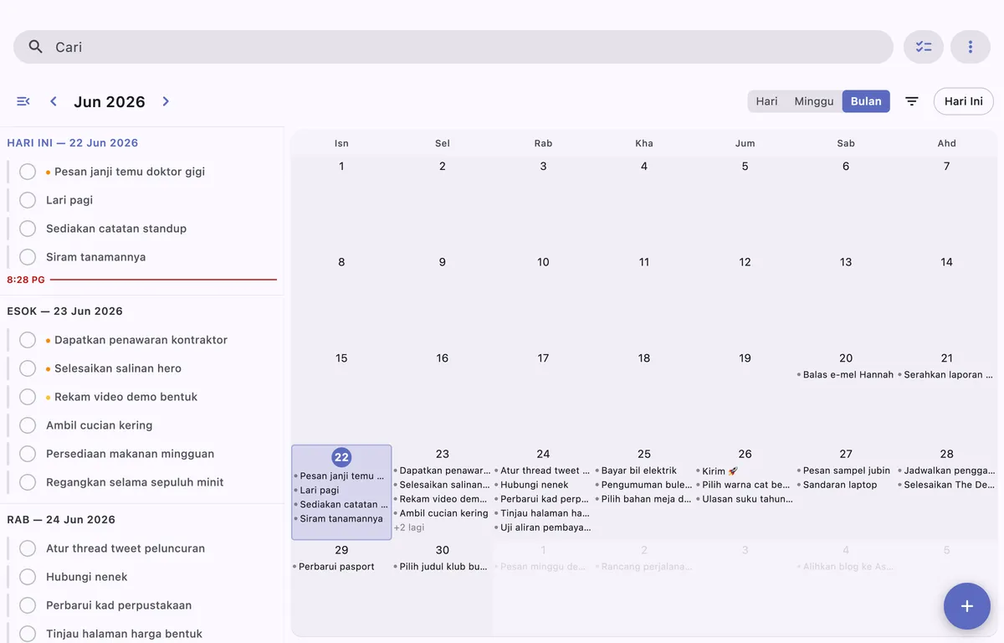1004x643 pixels.
Task: Tick Ambil cucian kering checkbox
Action: 28,425
